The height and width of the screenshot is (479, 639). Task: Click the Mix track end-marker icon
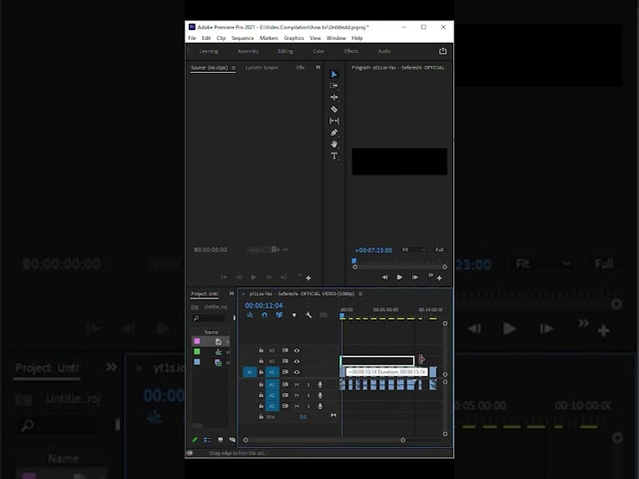[333, 415]
